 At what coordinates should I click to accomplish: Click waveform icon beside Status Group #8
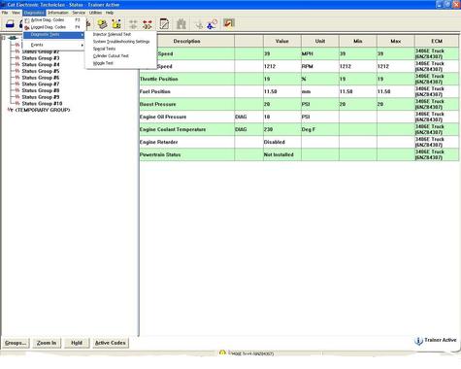pyautogui.click(x=17, y=90)
